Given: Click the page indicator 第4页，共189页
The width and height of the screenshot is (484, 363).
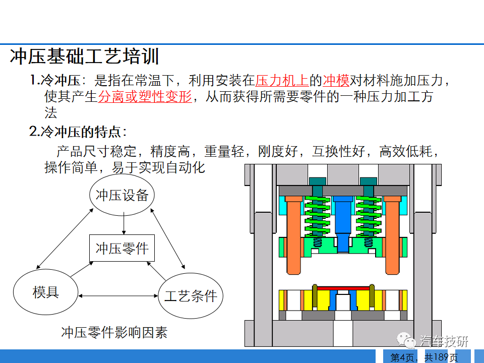Looking at the screenshot, I should click(424, 357).
